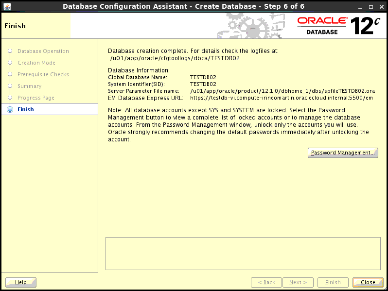Click the Progress Page step bullet

10,98
